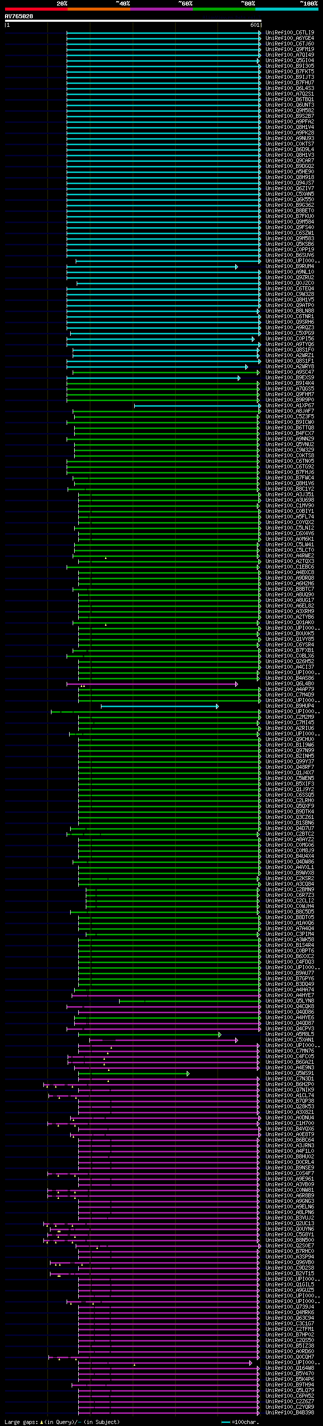Open hit UniRef100_C6TLI9
Screen dimensions: 323x1426
tap(289, 33)
